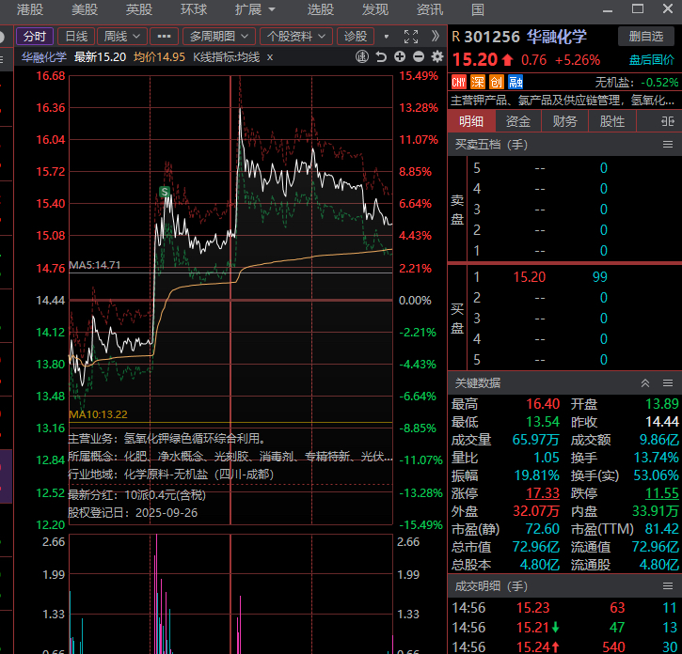Viewport: 682px width, 654px height.
Task: Click the stock name 华融化学 in header
Action: [557, 37]
